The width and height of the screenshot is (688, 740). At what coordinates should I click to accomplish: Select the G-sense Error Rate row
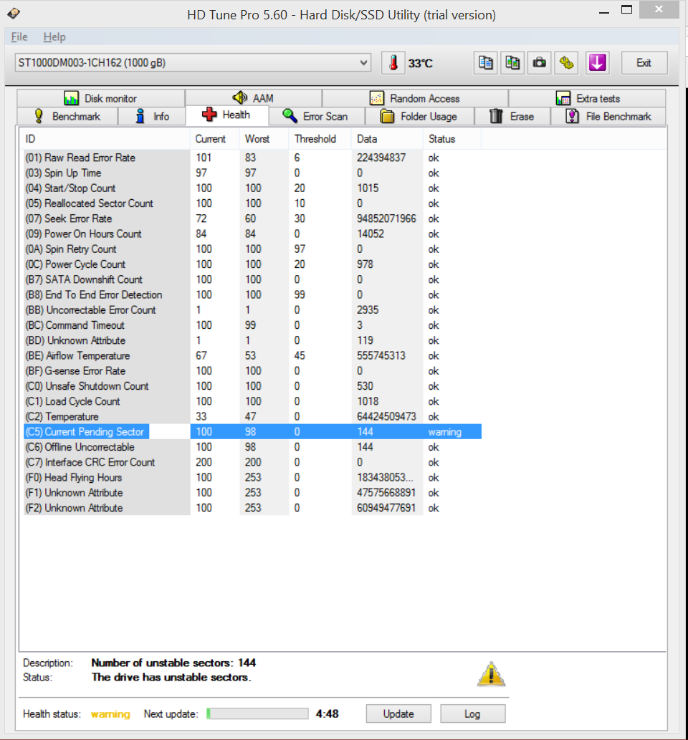(x=253, y=371)
